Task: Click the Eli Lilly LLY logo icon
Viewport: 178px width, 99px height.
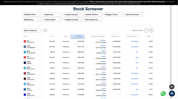Action: point(25,41)
